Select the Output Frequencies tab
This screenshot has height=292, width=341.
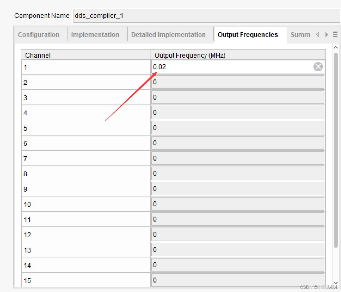tap(248, 35)
